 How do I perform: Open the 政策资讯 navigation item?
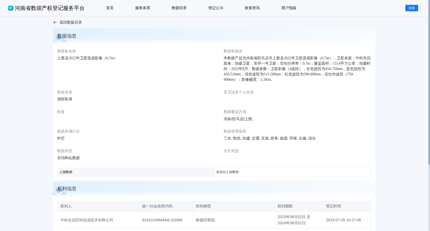pyautogui.click(x=252, y=8)
